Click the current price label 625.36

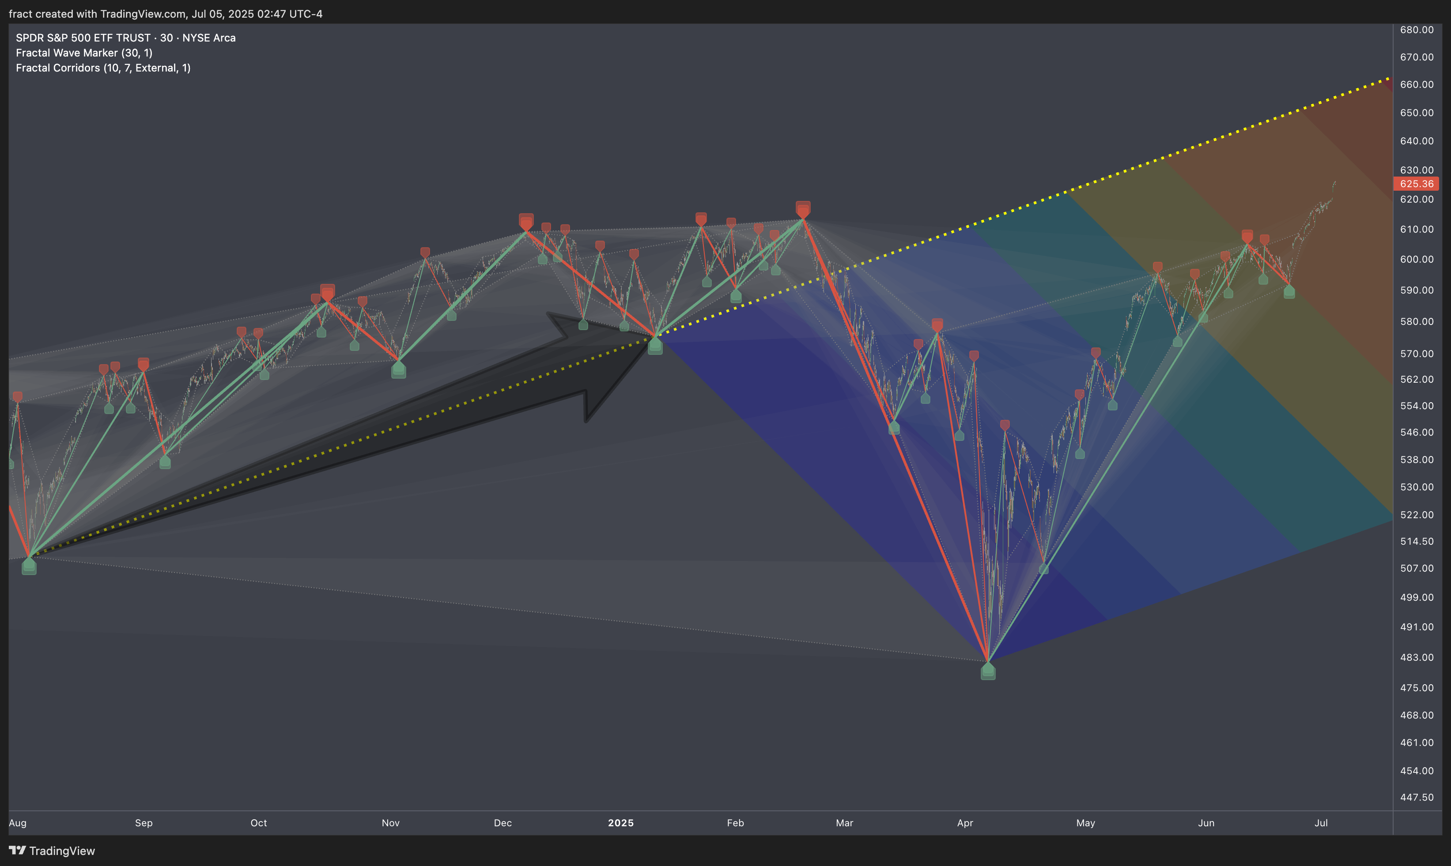1416,184
